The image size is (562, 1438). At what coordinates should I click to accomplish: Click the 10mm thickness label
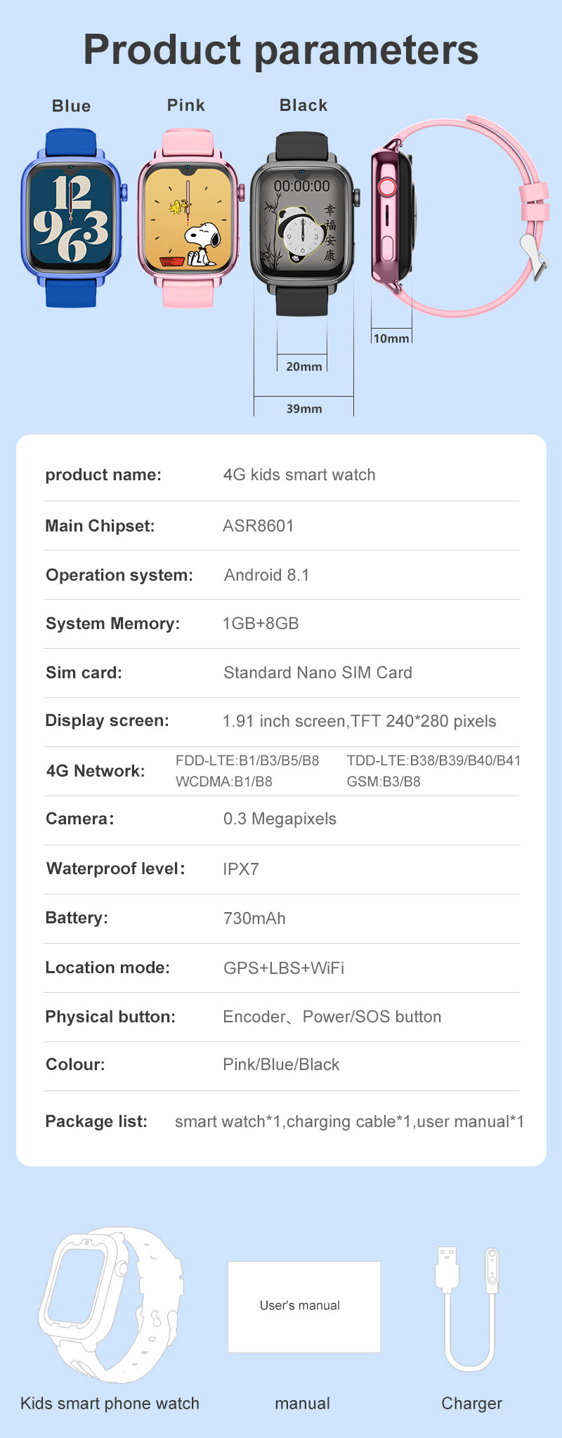391,338
